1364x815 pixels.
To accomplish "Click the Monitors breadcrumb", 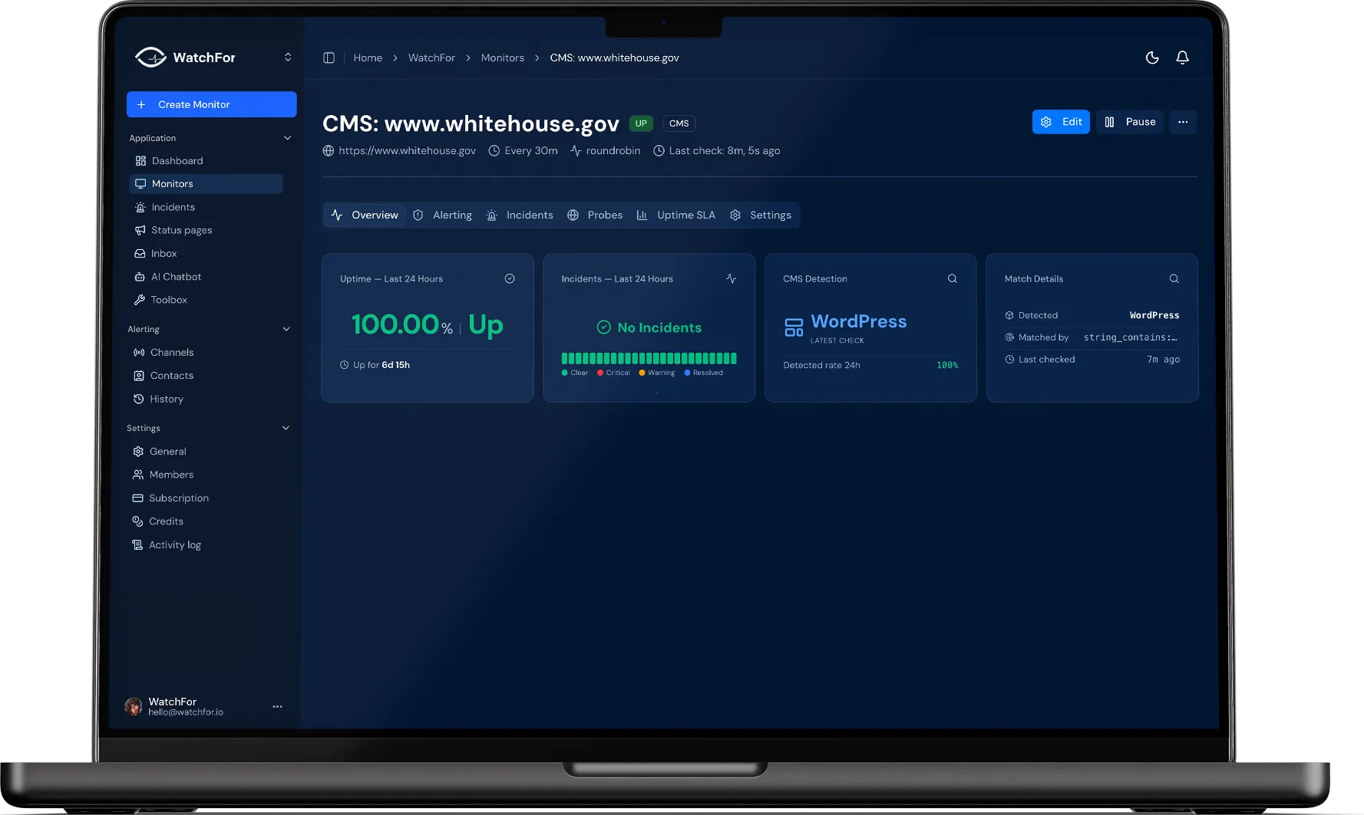I will (503, 58).
